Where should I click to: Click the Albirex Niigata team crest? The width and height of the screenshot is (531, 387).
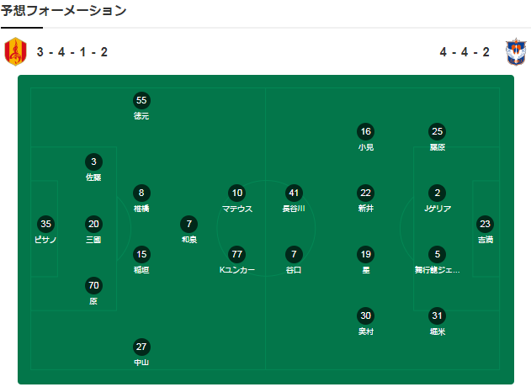516,51
